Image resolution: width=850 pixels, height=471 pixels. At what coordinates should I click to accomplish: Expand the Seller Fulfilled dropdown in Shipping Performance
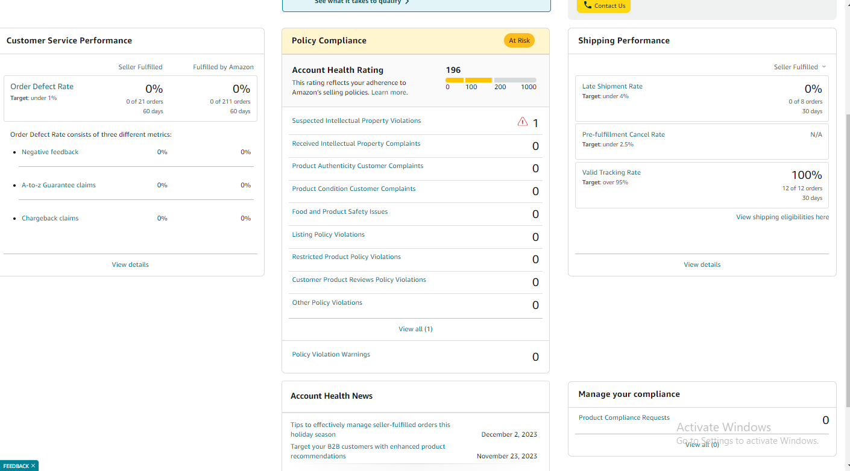(x=800, y=67)
